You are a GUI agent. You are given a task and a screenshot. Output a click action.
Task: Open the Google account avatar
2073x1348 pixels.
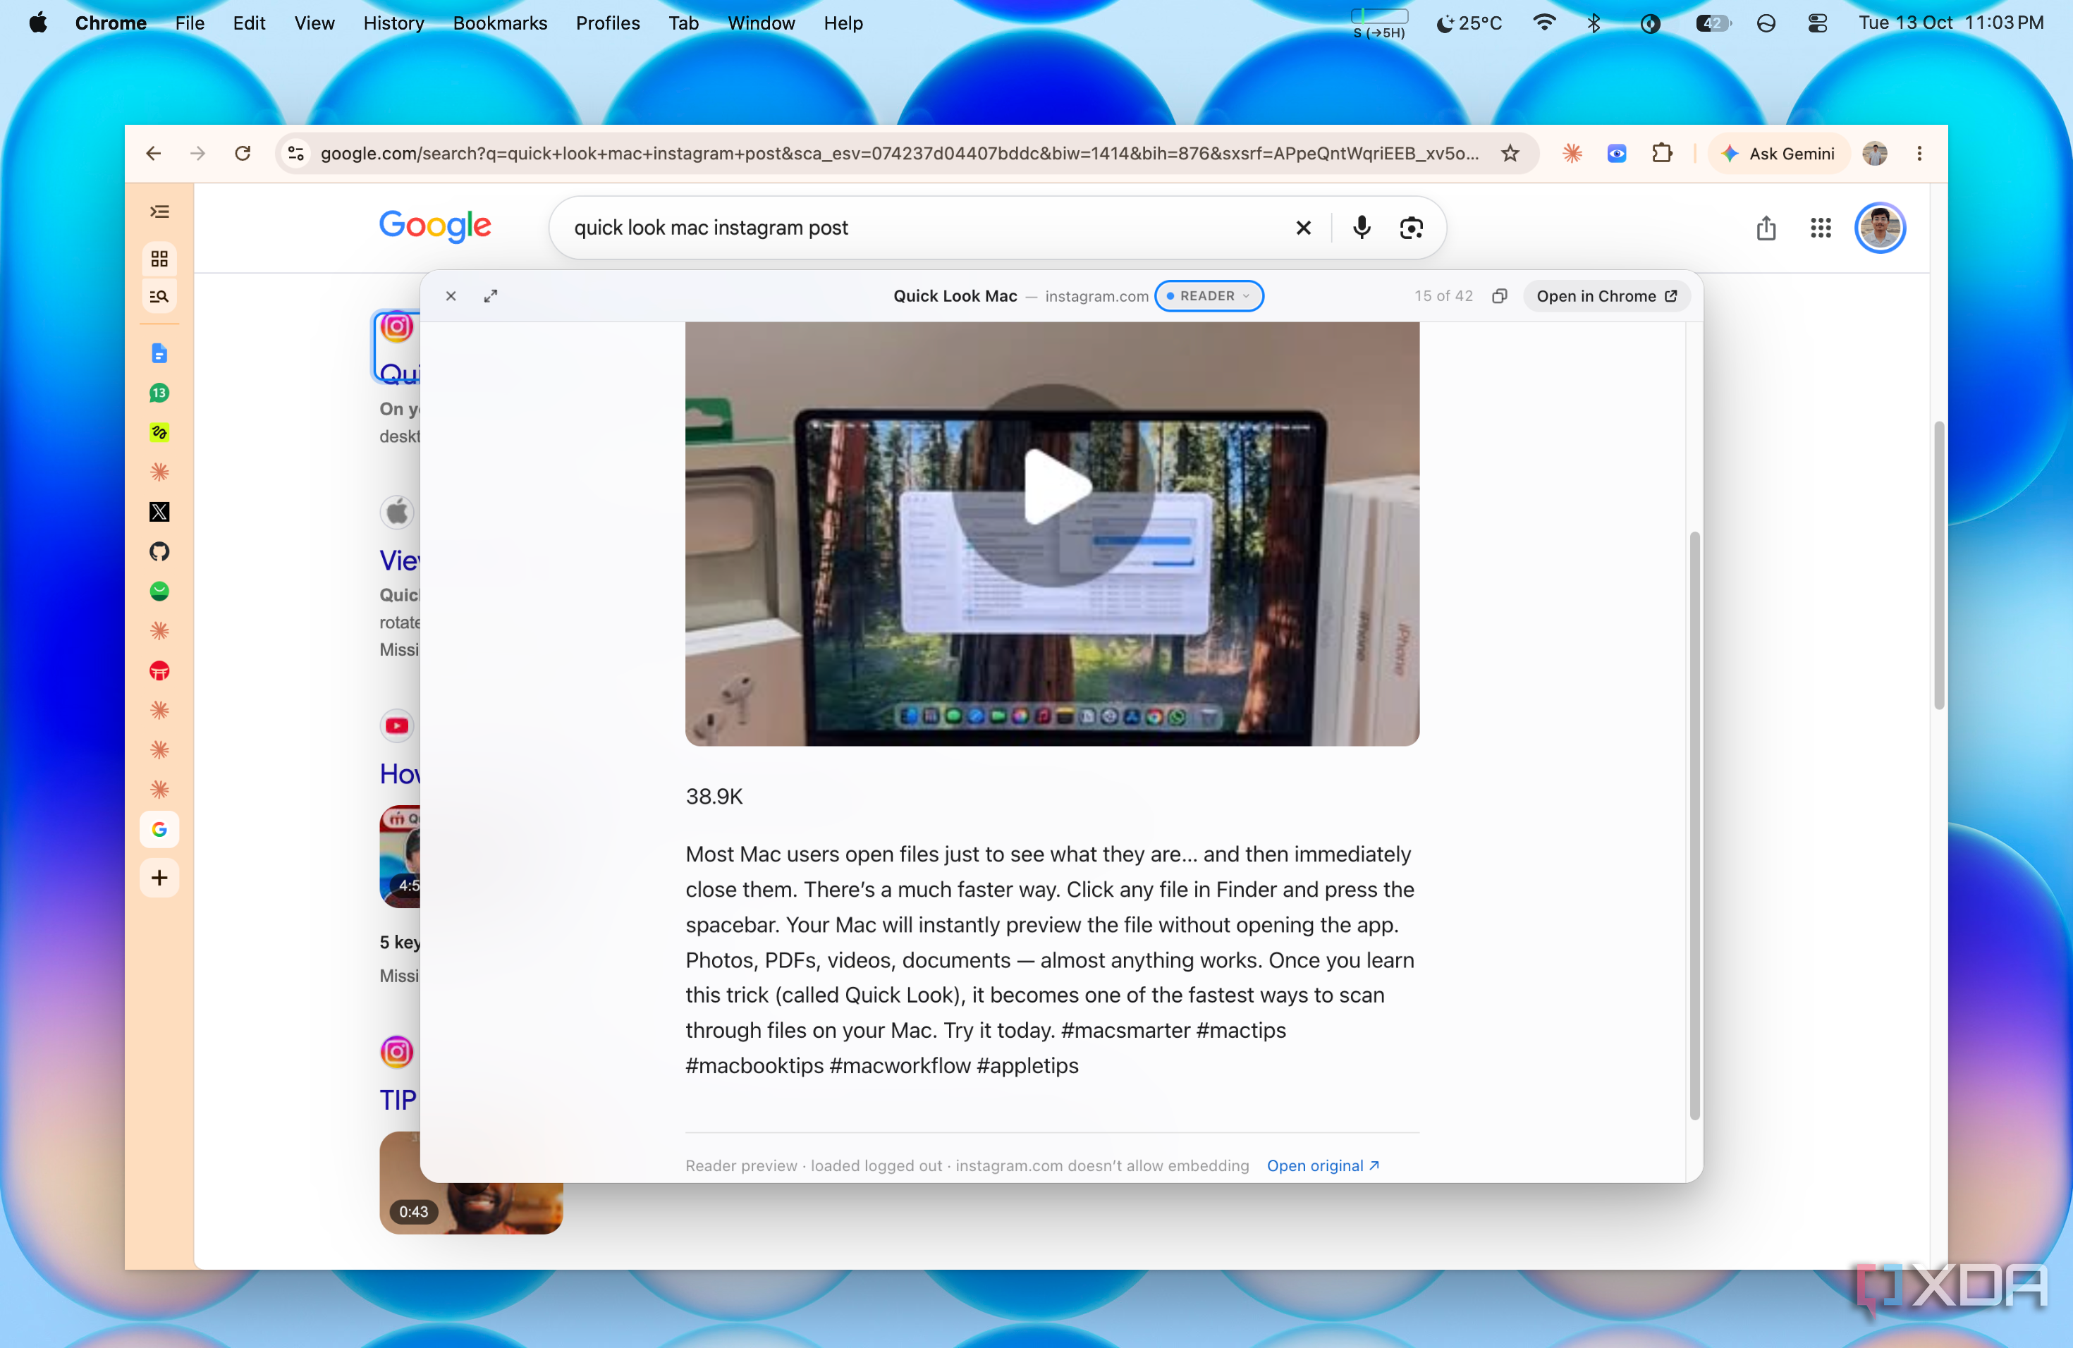pyautogui.click(x=1880, y=227)
